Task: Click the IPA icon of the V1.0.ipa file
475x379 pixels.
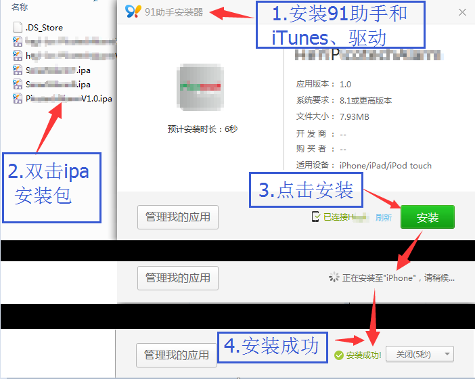Action: coord(18,98)
